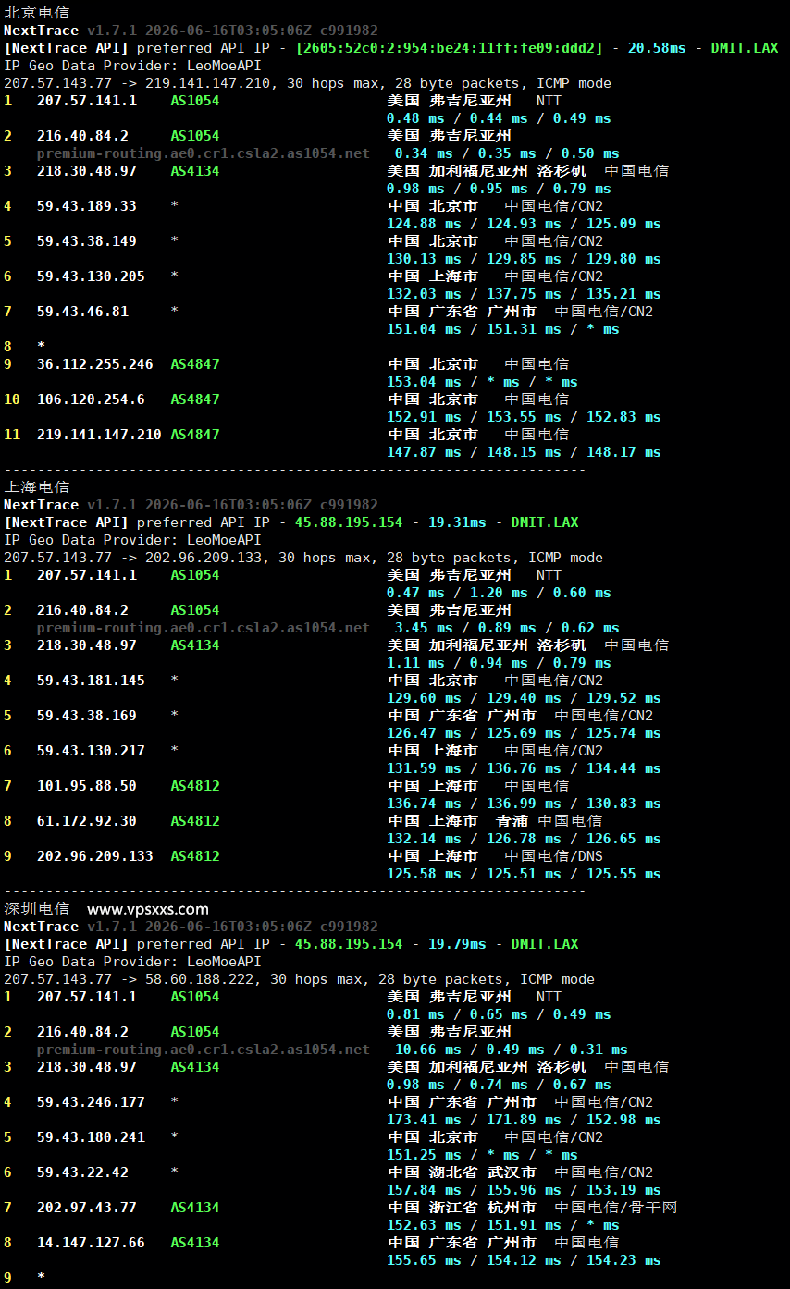This screenshot has height=1289, width=790.
Task: Select destination IP 219.141.147.210 at Beijing hop 11
Action: coord(99,435)
